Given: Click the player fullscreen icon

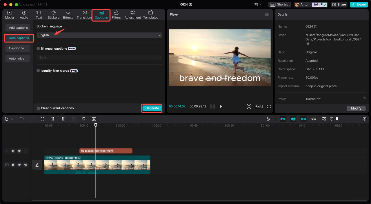Looking at the screenshot, I should coord(269,106).
